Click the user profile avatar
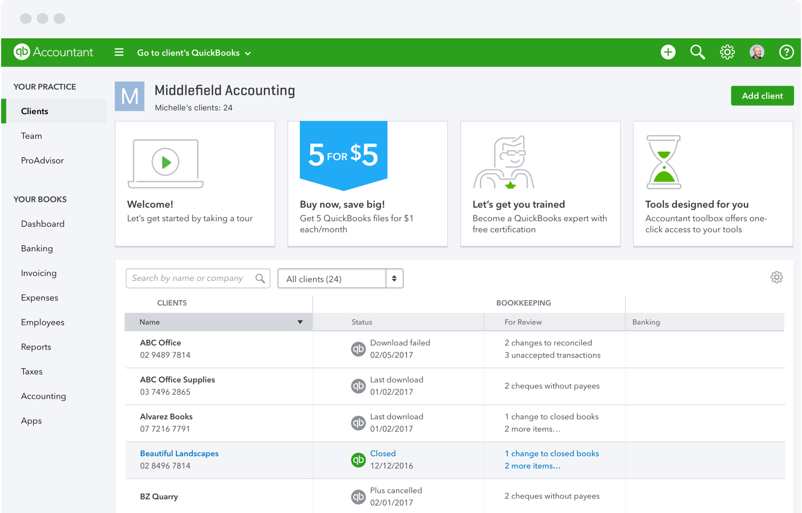This screenshot has width=802, height=513. click(x=757, y=52)
